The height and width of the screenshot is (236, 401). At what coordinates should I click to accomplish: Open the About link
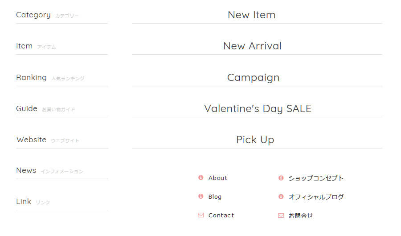pos(218,178)
